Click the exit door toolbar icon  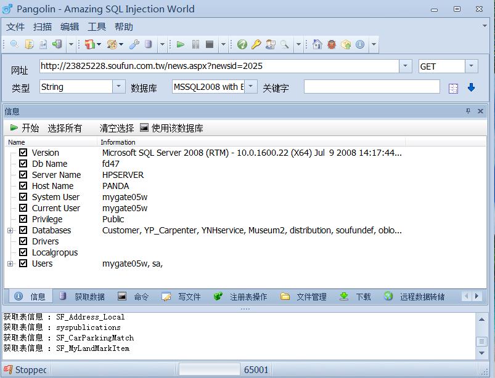pos(57,44)
